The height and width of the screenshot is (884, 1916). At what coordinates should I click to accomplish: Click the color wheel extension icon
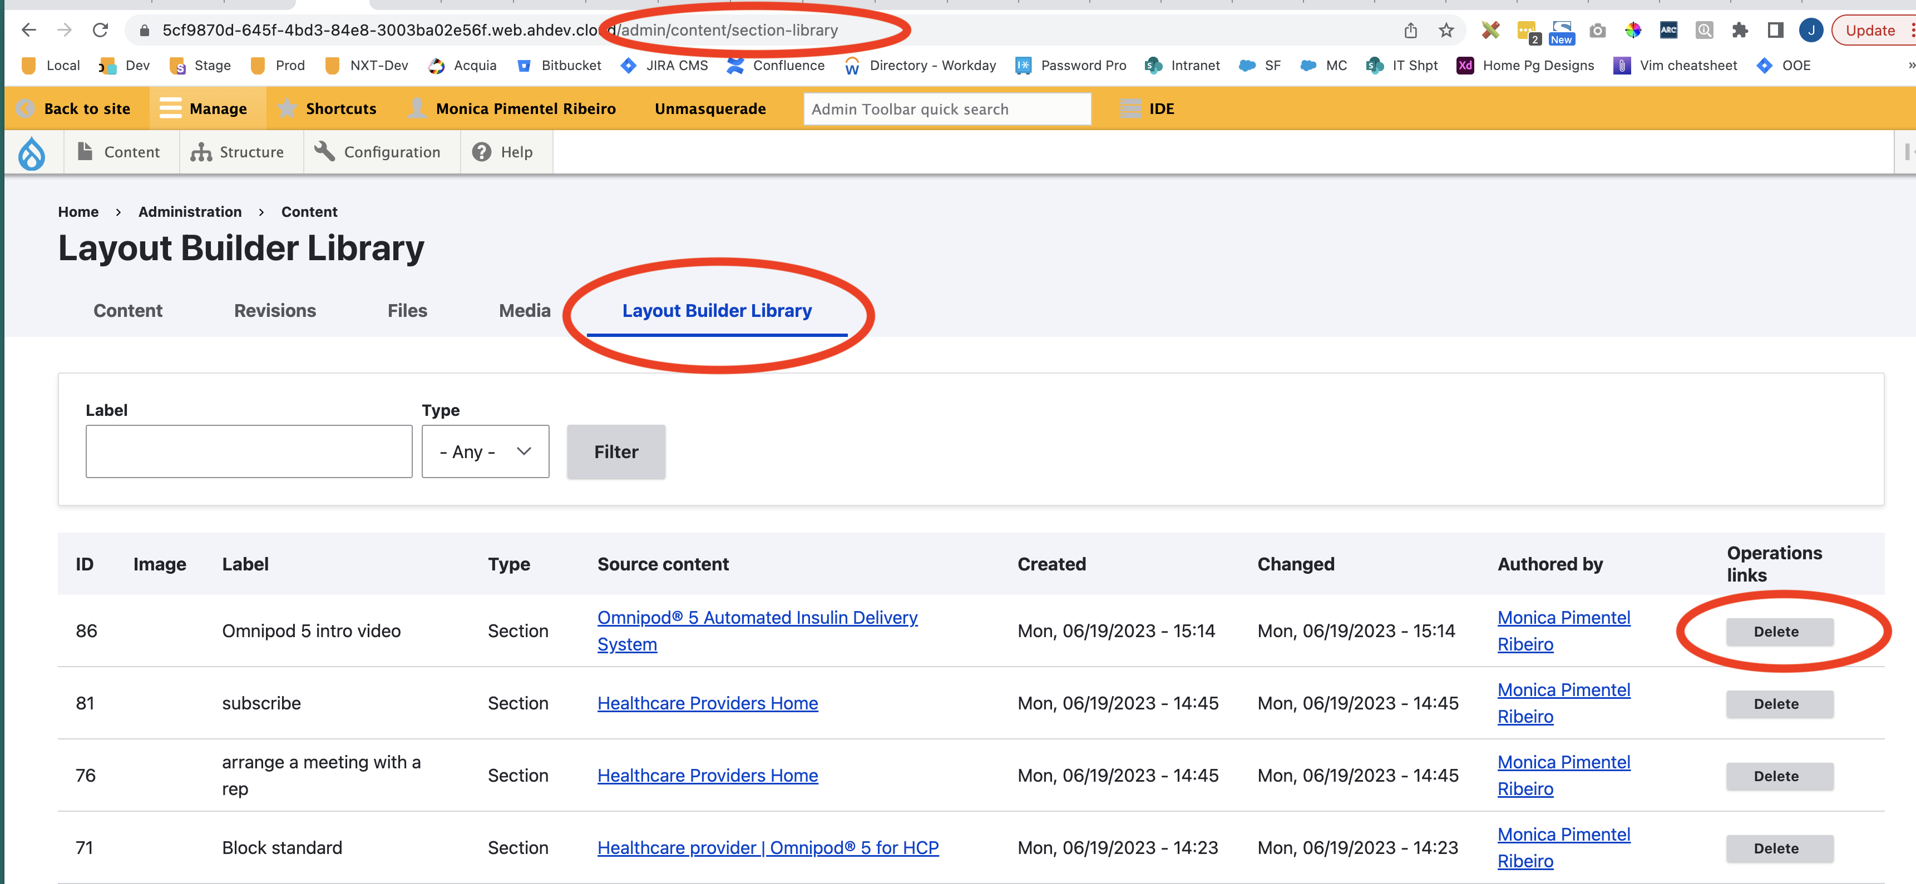coord(1633,29)
